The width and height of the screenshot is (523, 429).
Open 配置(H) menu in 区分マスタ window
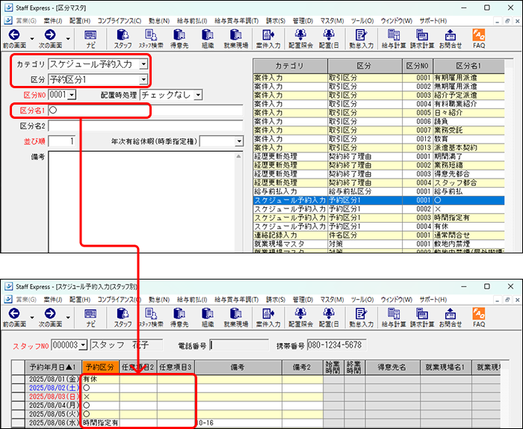click(80, 21)
